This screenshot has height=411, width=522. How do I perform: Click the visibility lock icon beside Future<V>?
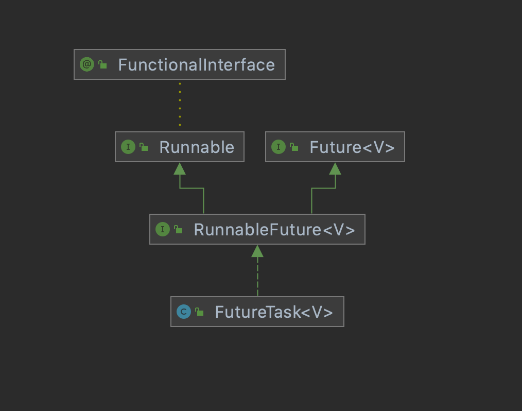point(294,147)
